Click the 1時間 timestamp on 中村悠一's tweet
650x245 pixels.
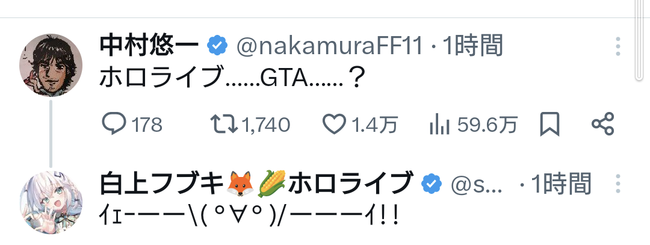(472, 46)
